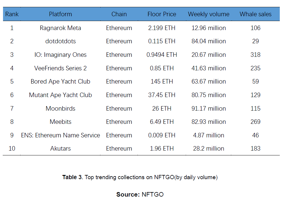Click the 4.87 million weekly volume
Screen dimensions: 284x202
coord(209,135)
